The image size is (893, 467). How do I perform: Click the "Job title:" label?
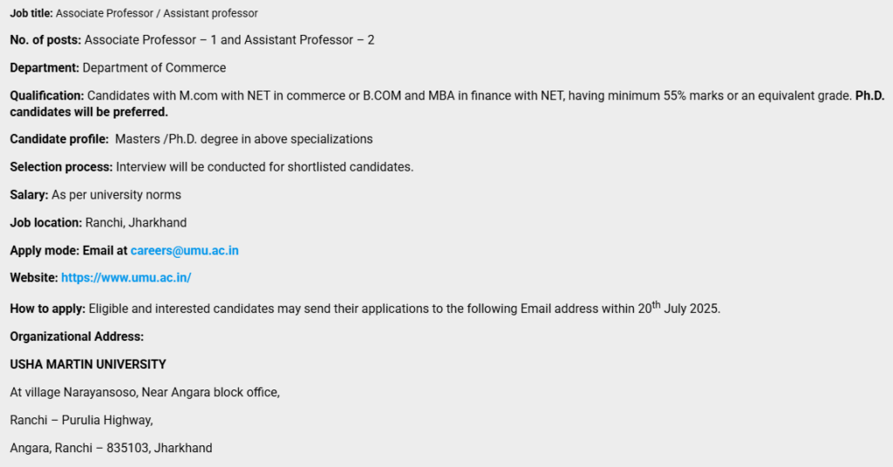[x=31, y=13]
